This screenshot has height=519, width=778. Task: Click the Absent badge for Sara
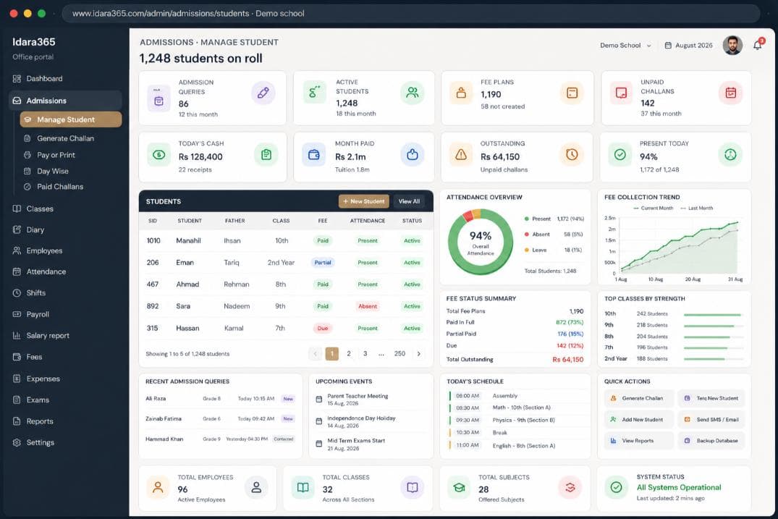tap(368, 306)
